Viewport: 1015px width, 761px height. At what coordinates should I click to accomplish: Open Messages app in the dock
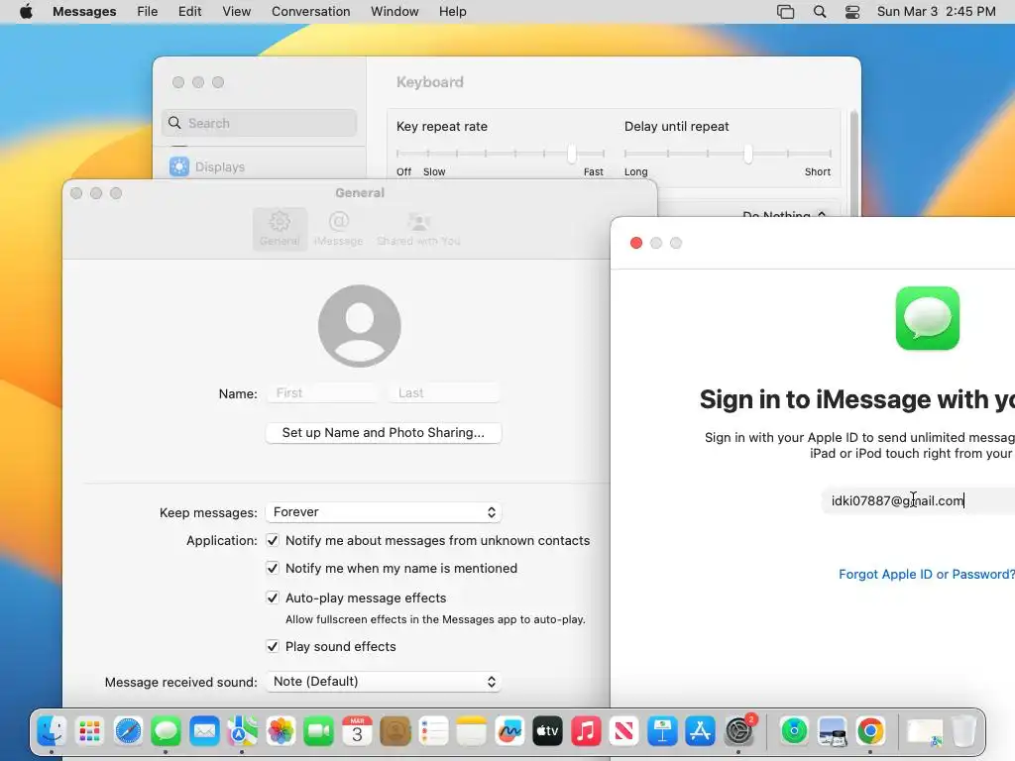166,731
